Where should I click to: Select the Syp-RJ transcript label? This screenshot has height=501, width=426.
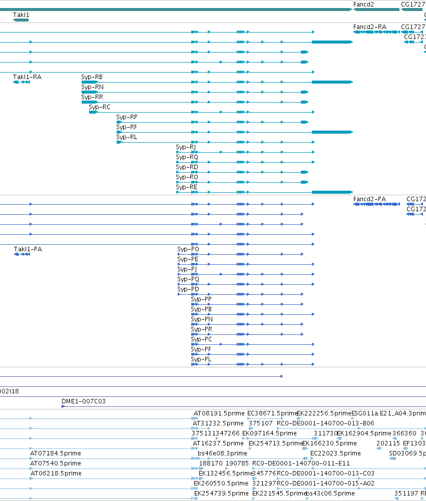[x=186, y=147]
